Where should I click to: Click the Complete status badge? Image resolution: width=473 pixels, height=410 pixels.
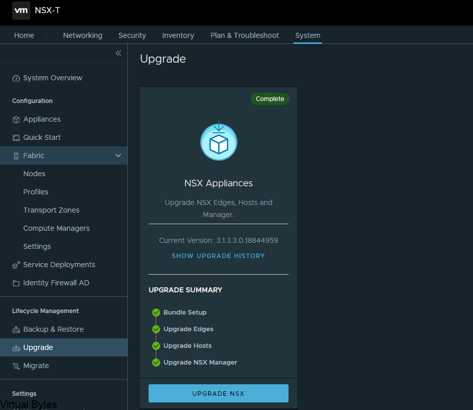tap(270, 99)
